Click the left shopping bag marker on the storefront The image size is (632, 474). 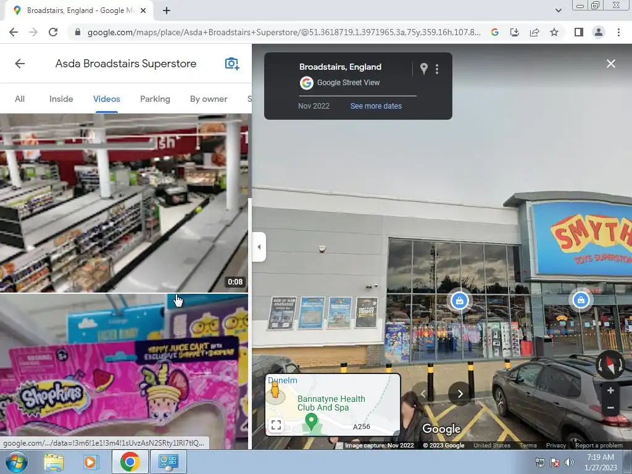coord(459,301)
